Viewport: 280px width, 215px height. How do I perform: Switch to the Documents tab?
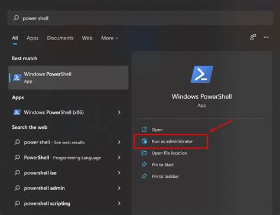point(60,38)
